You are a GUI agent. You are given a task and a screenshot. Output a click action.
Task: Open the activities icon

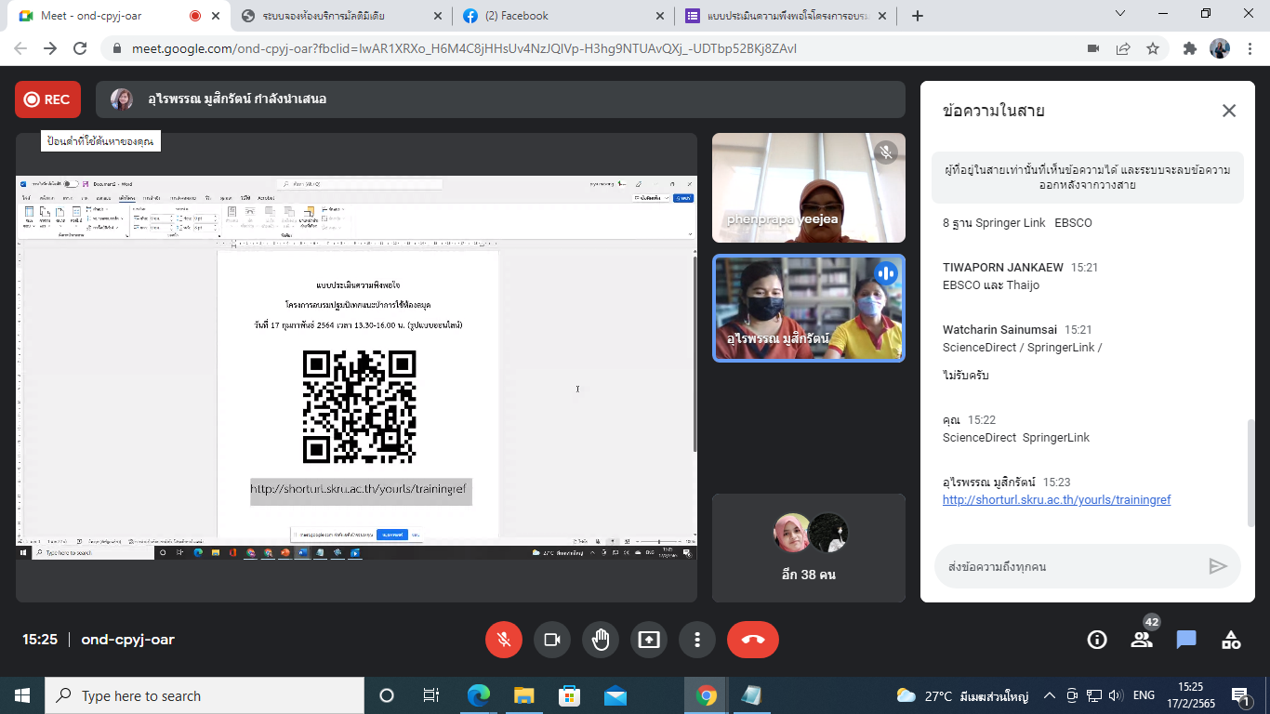click(1231, 640)
